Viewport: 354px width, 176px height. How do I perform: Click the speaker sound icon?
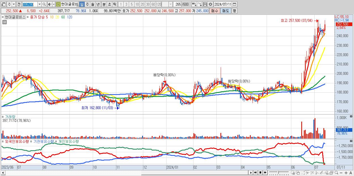point(50,4)
